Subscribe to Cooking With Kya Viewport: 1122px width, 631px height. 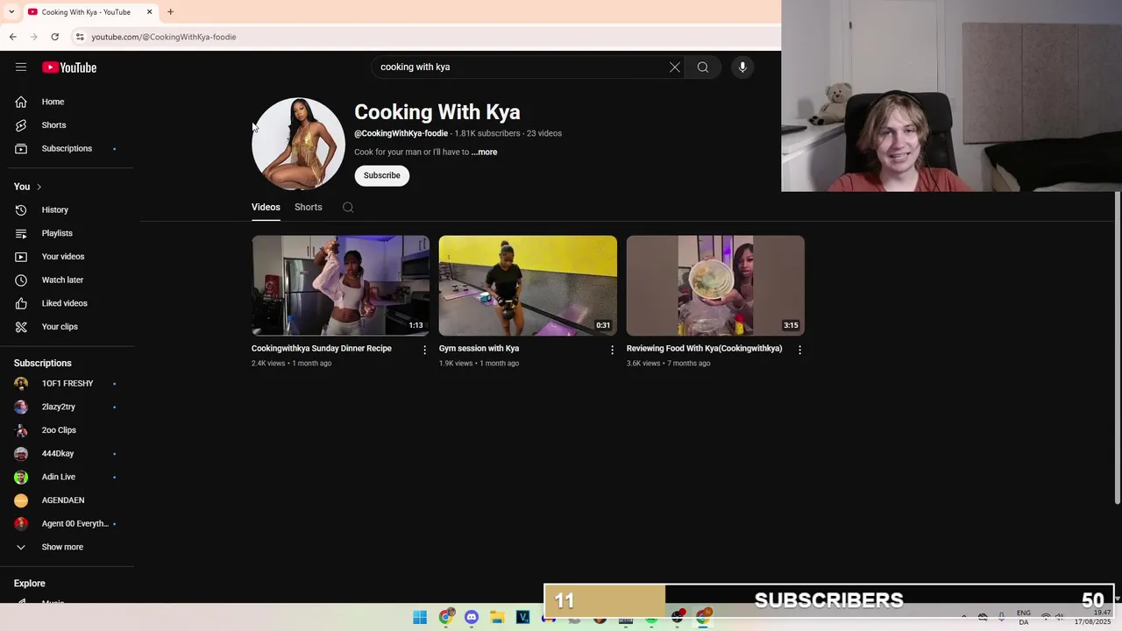(381, 175)
